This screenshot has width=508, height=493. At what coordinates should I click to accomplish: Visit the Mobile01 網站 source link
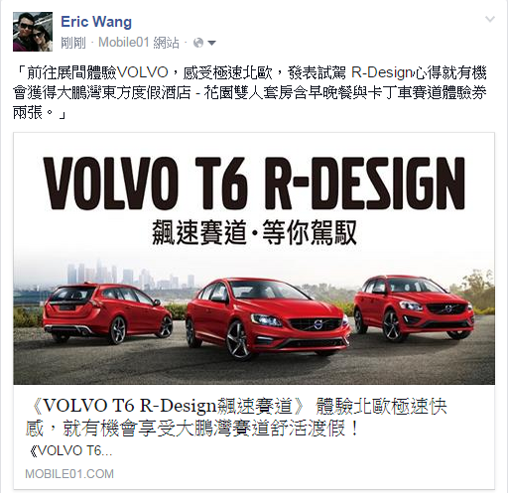pos(139,43)
